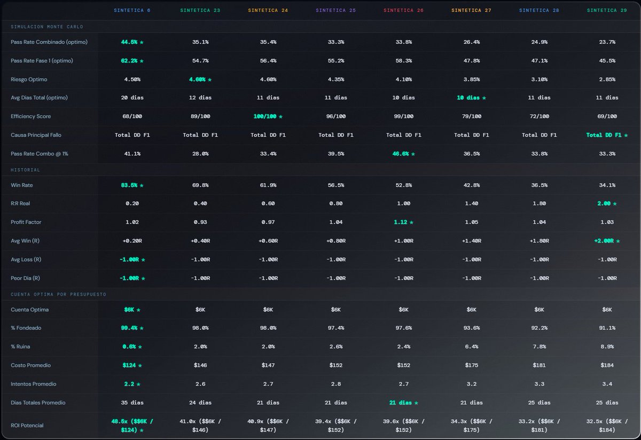This screenshot has width=641, height=440.
Task: Click the Cuenta Optima row label
Action: point(30,310)
